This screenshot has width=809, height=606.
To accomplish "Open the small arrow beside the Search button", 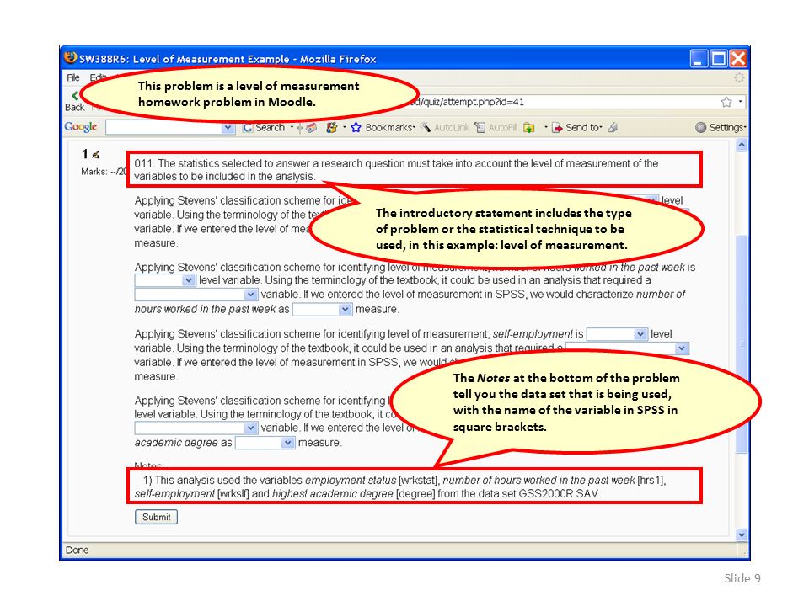I will click(292, 127).
